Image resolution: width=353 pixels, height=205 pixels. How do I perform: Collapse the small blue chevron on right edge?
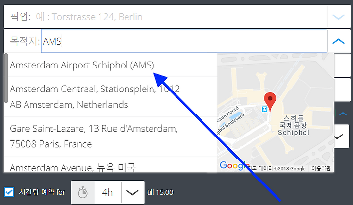[343, 114]
